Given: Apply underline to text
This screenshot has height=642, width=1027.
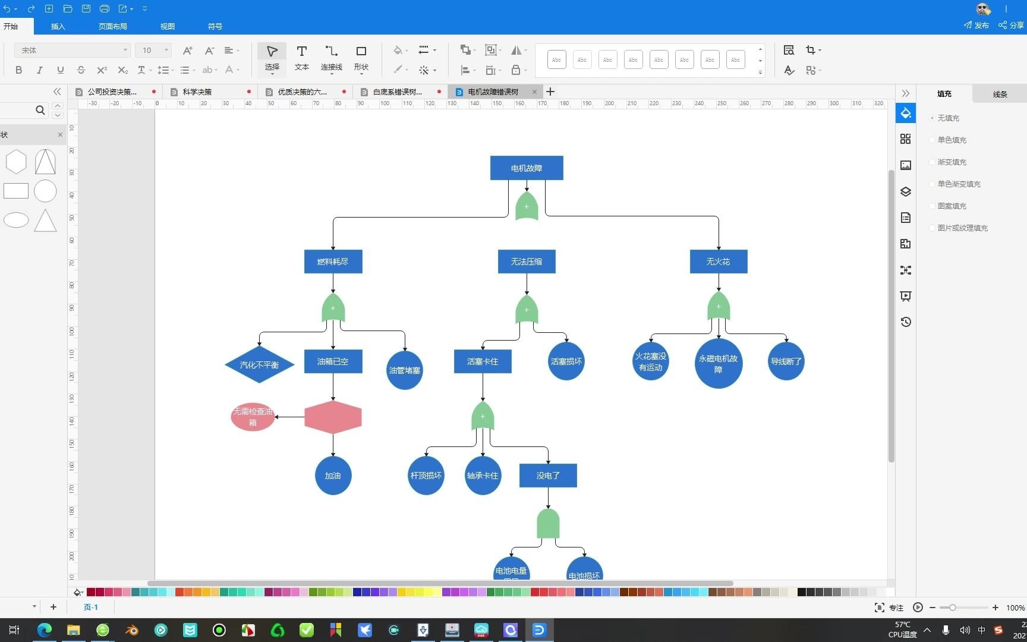Looking at the screenshot, I should [60, 70].
